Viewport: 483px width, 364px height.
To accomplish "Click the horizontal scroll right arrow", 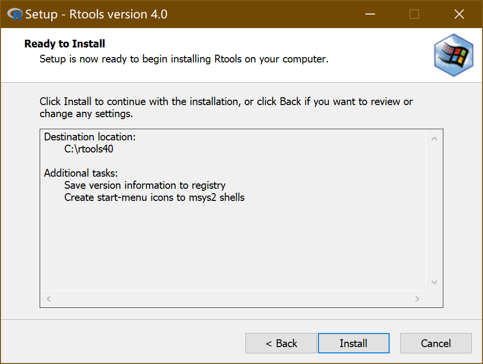I will [x=417, y=299].
